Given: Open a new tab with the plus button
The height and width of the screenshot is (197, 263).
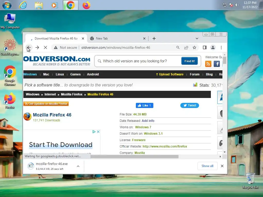Looking at the screenshot, I should 154,38.
